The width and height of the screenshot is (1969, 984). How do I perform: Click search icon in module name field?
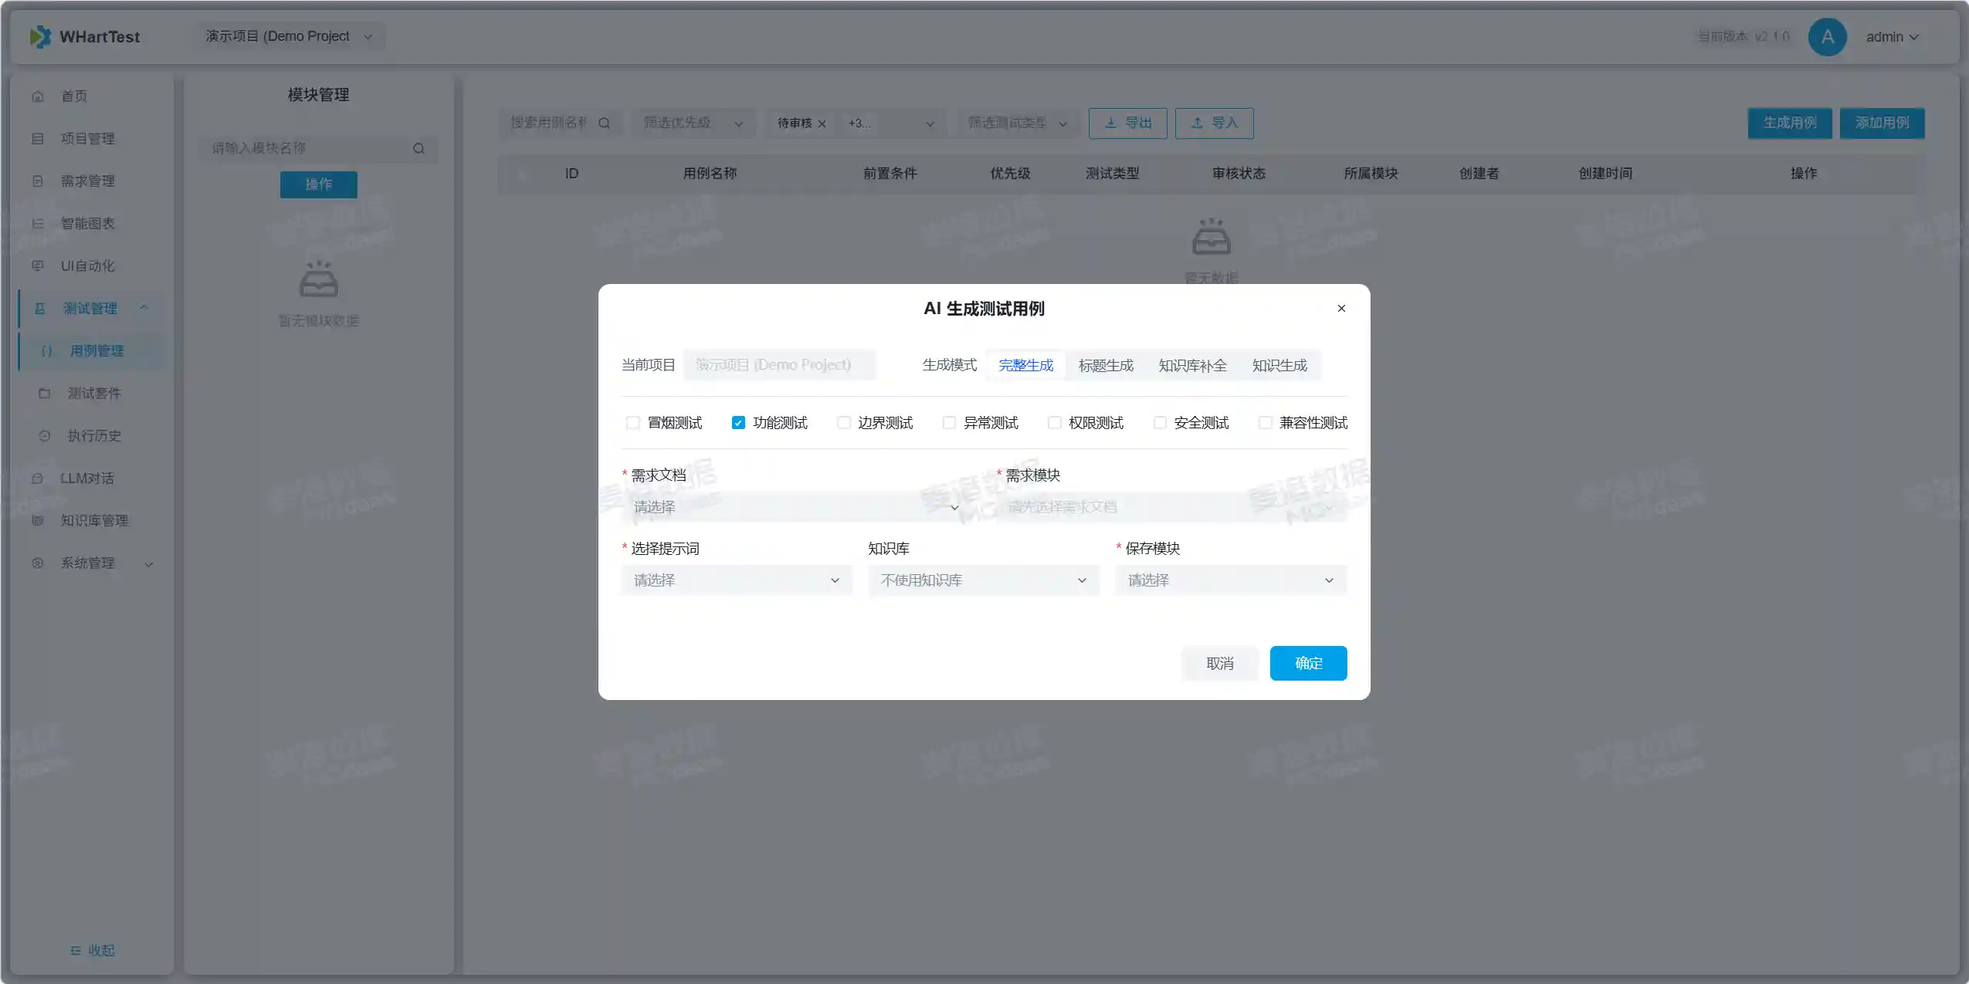click(419, 148)
